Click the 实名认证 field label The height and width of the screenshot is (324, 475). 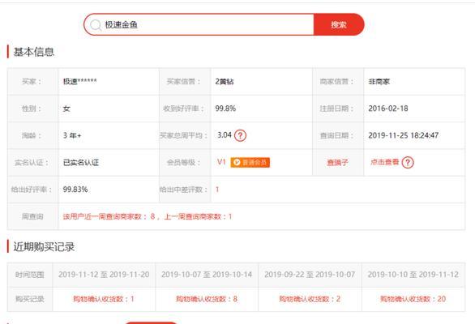[32, 163]
